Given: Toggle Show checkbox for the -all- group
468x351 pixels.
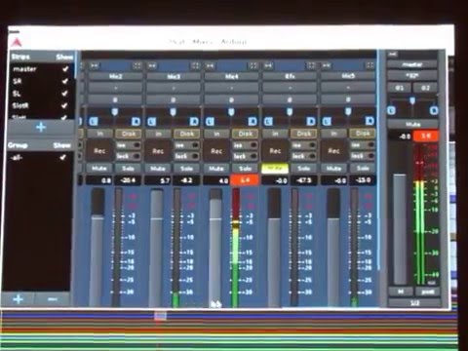Looking at the screenshot, I should [62, 157].
